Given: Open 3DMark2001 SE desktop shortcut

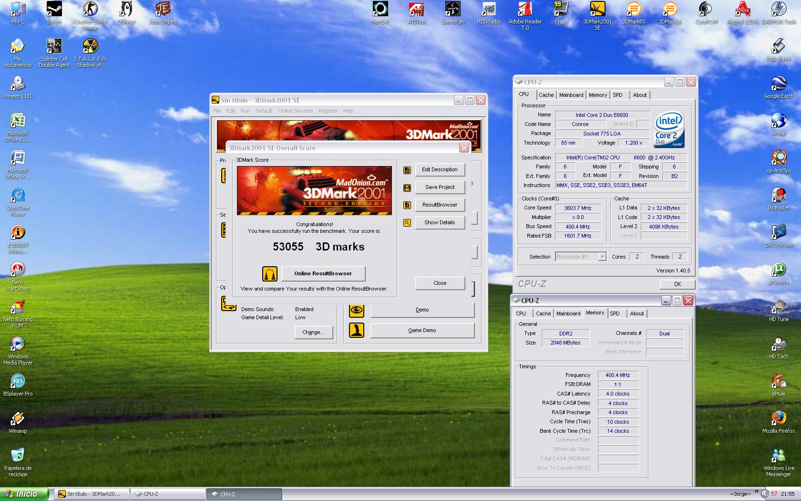Looking at the screenshot, I should coord(597,16).
